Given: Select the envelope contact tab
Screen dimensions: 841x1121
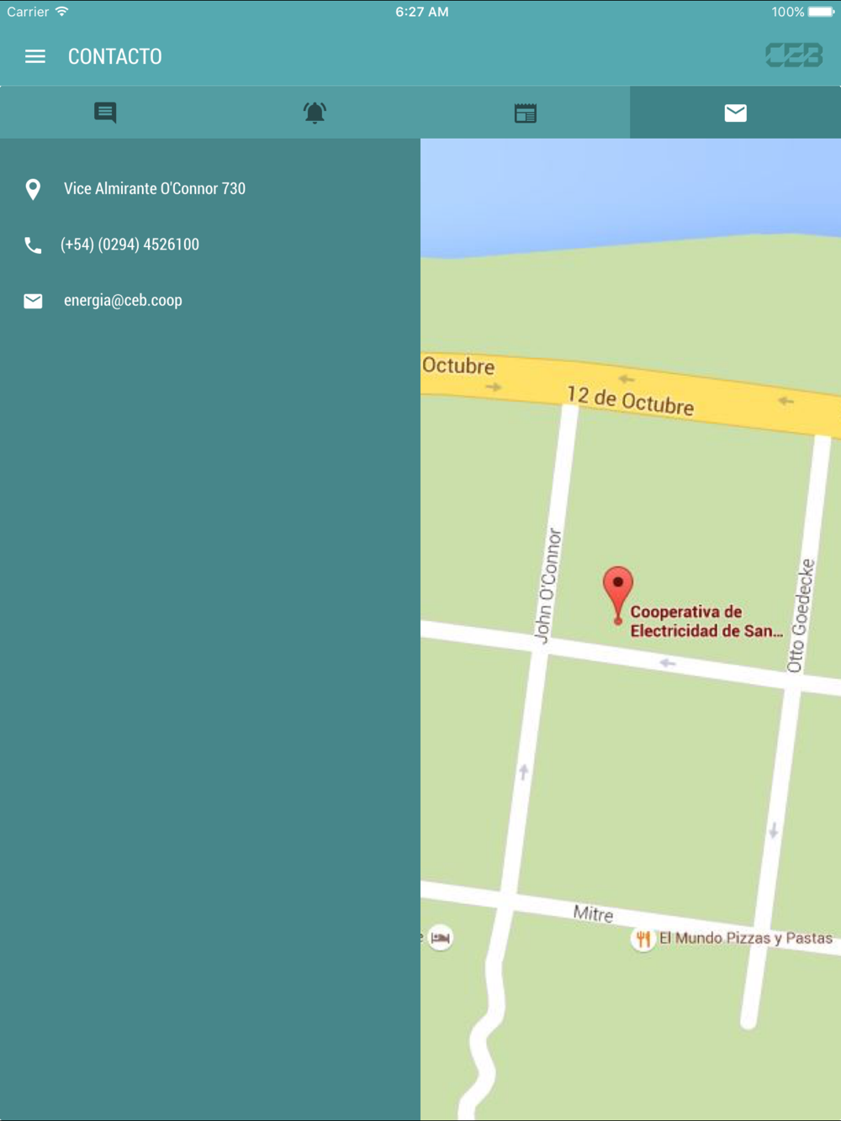Looking at the screenshot, I should coord(736,113).
